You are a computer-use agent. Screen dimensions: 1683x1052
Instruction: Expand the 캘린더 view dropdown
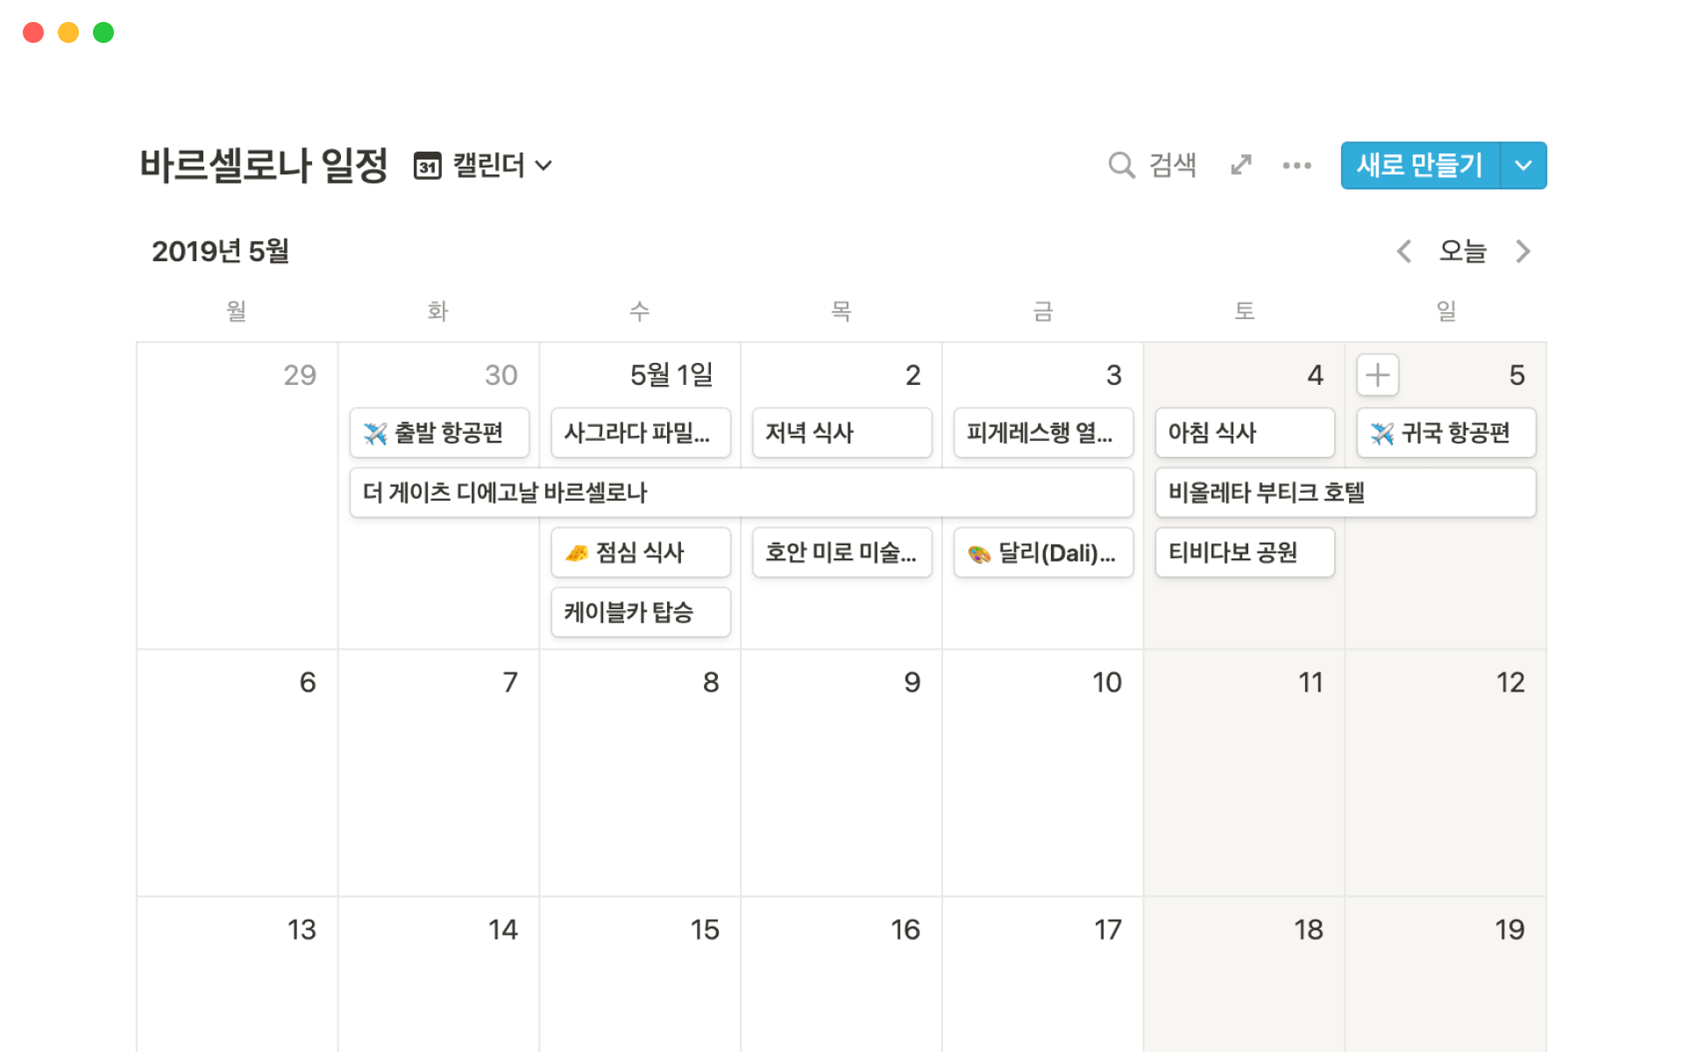tap(544, 165)
